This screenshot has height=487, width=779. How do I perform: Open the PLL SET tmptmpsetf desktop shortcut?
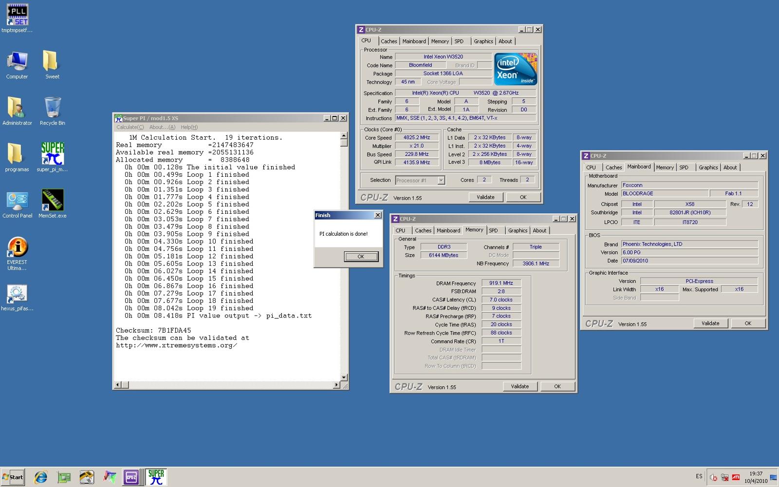(x=17, y=18)
